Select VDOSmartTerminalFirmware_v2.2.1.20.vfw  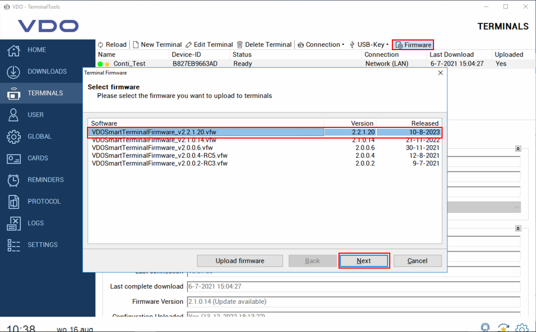point(265,132)
